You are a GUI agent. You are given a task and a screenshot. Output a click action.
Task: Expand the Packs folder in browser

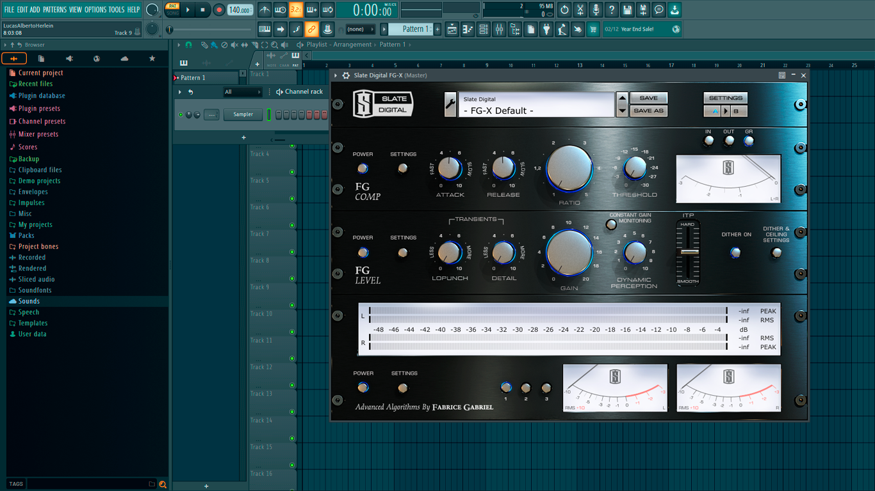tap(26, 235)
